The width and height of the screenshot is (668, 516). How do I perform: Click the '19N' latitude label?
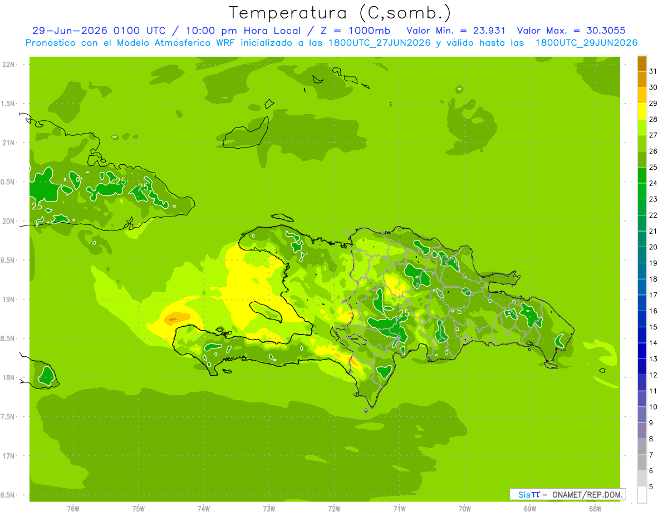(x=9, y=299)
